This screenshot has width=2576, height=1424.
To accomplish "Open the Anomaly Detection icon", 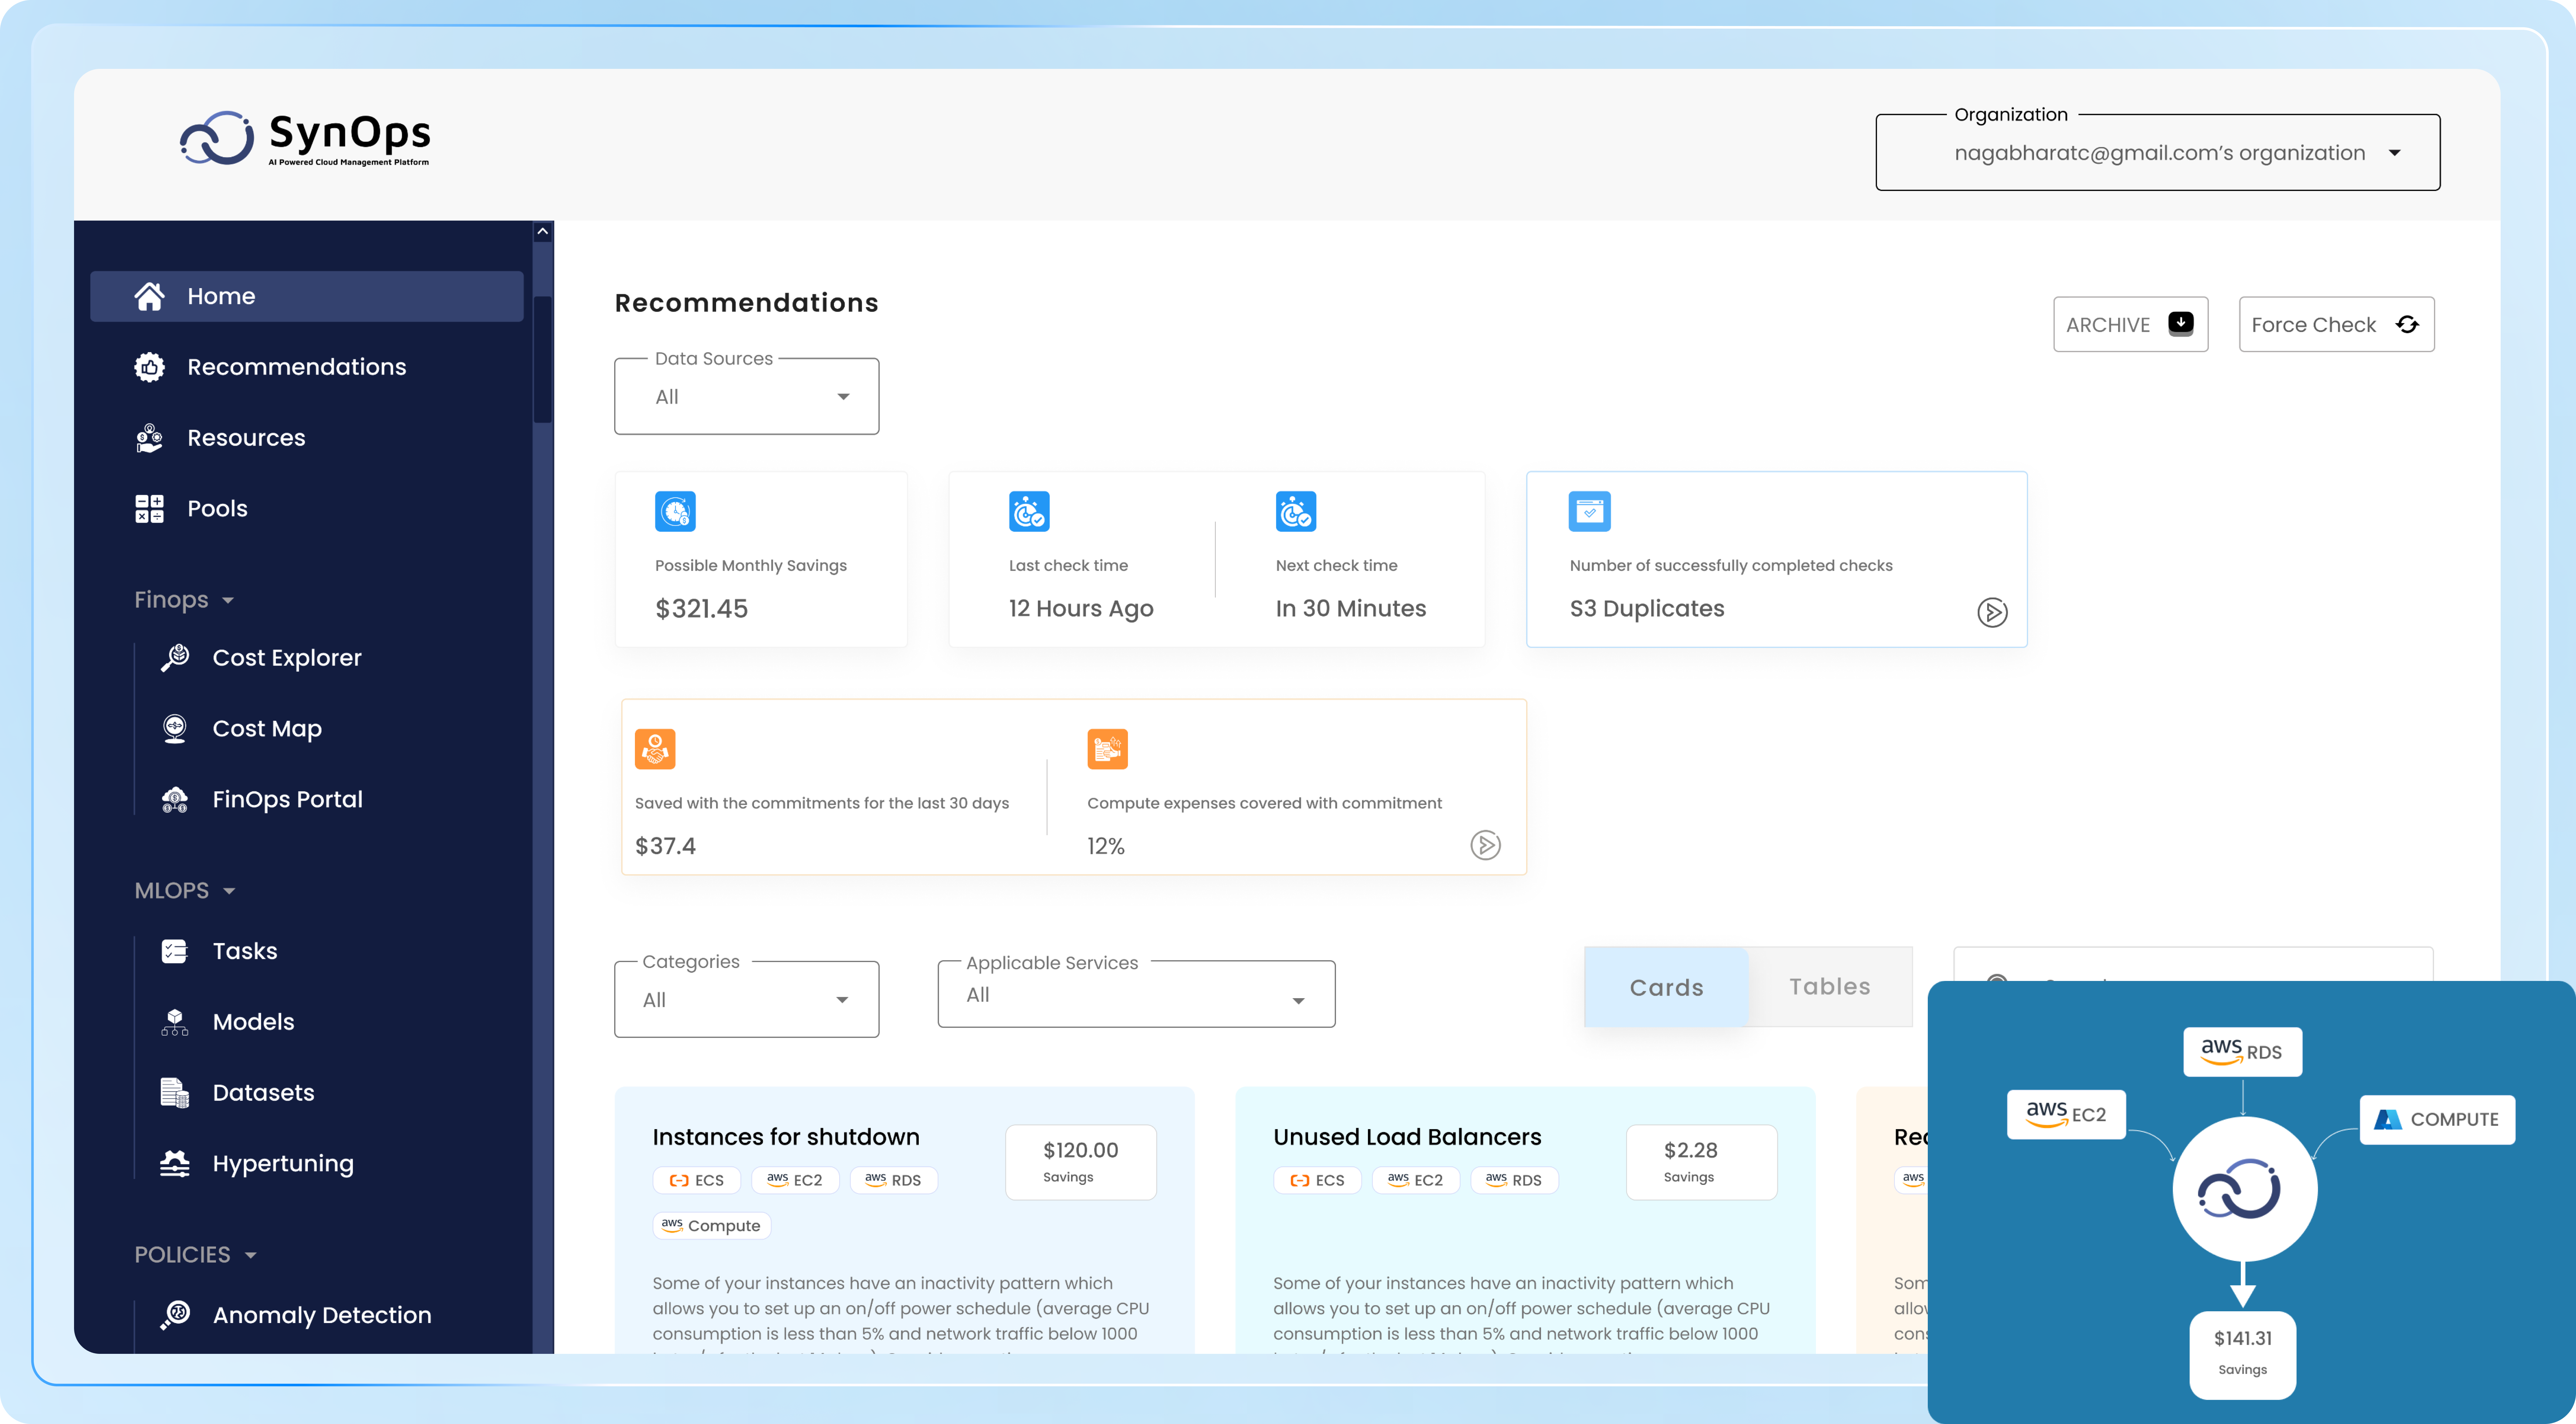I will tap(175, 1315).
